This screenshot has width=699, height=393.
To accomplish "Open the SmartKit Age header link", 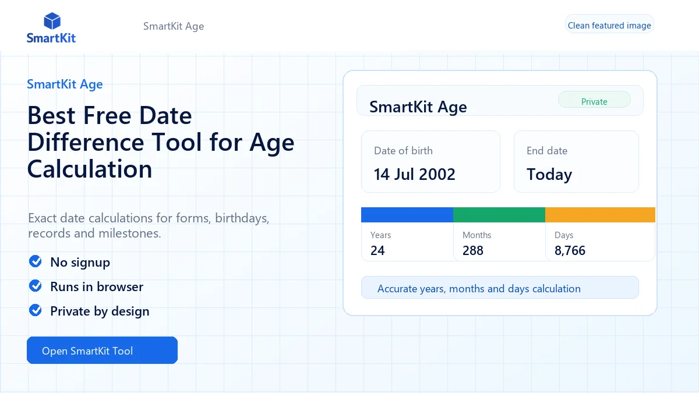I will pyautogui.click(x=174, y=26).
